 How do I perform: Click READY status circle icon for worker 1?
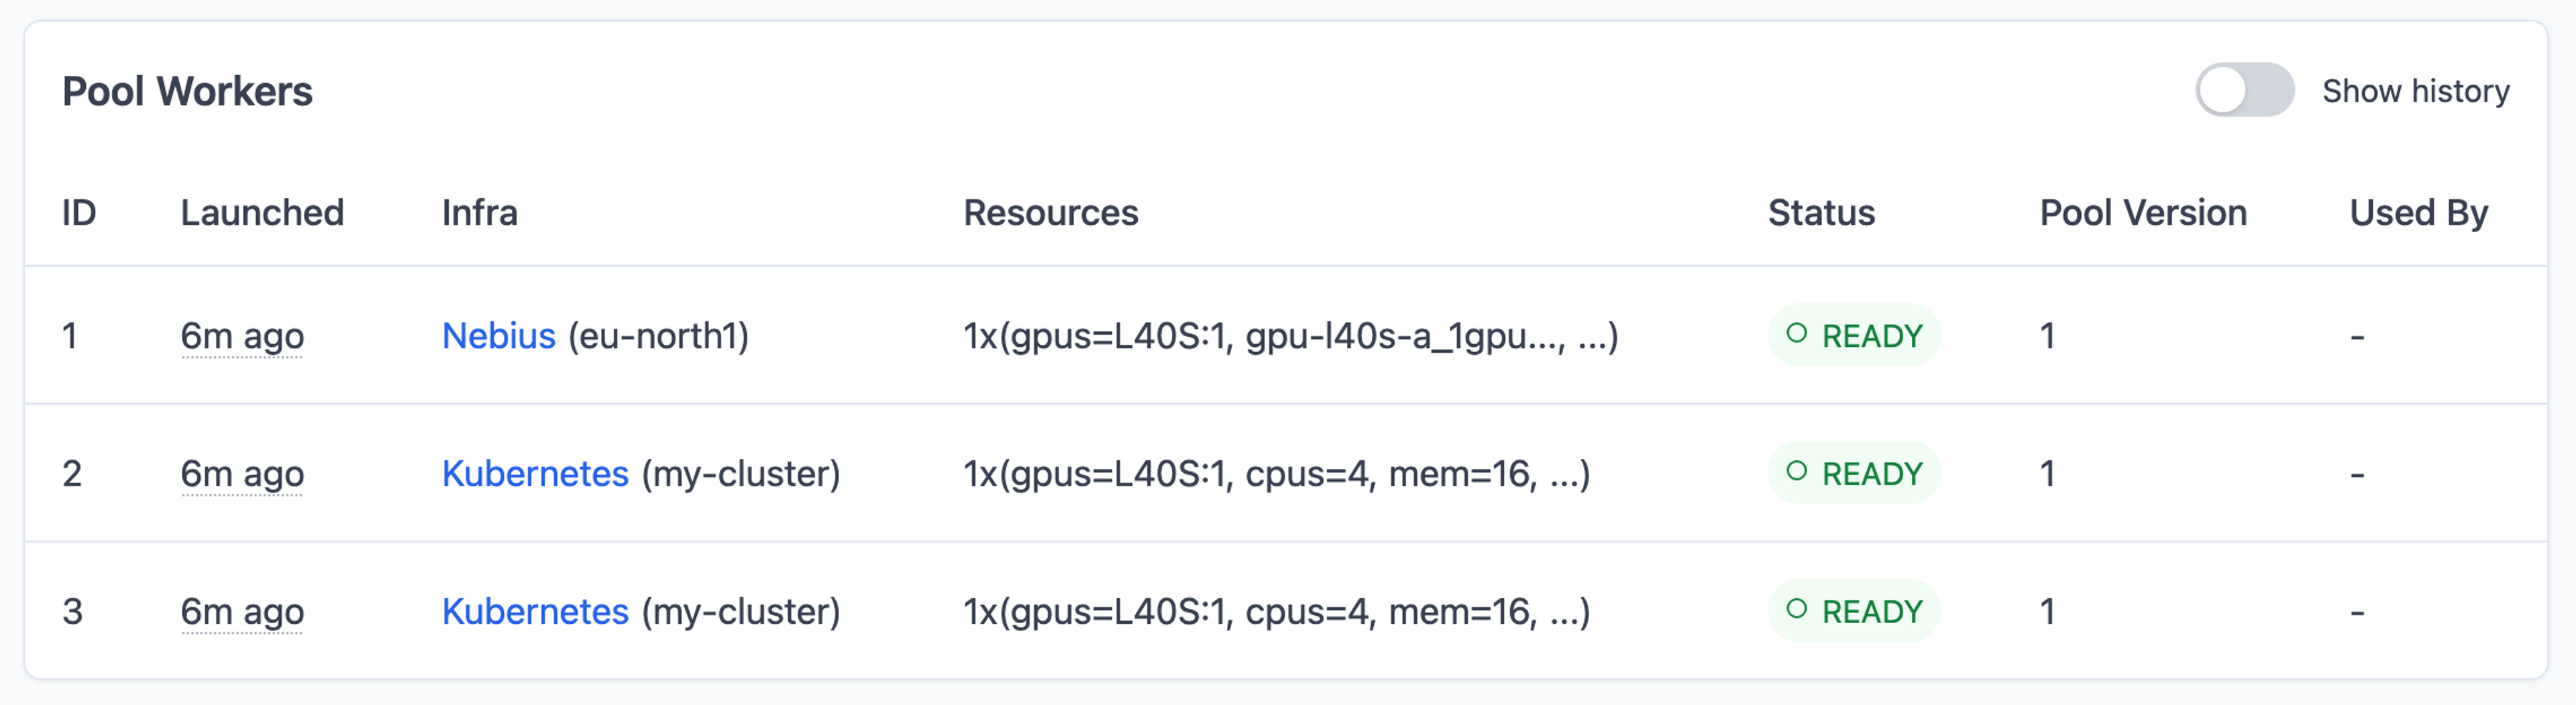[x=1796, y=333]
